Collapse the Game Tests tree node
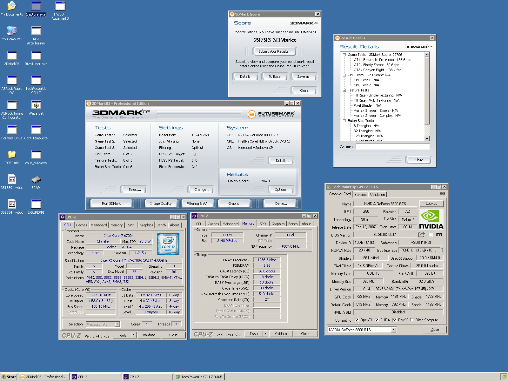This screenshot has width=508, height=381. [x=344, y=55]
